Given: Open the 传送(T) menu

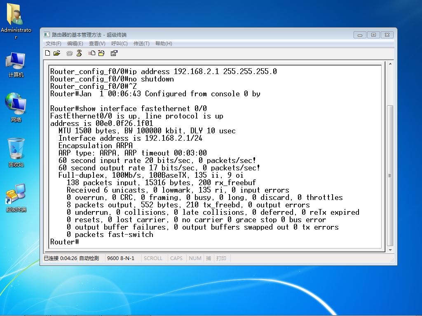Looking at the screenshot, I should [141, 44].
